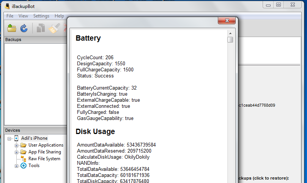Expand the Tools node
This screenshot has height=183, width=307.
(16, 166)
